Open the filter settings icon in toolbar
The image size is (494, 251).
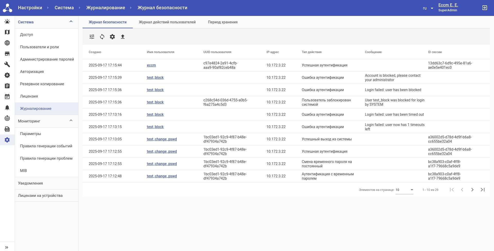[92, 37]
